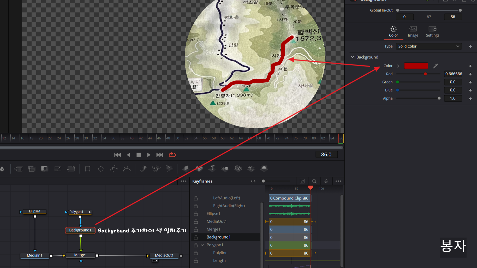Toggle lock for Background1 keyframe track

tap(196, 237)
